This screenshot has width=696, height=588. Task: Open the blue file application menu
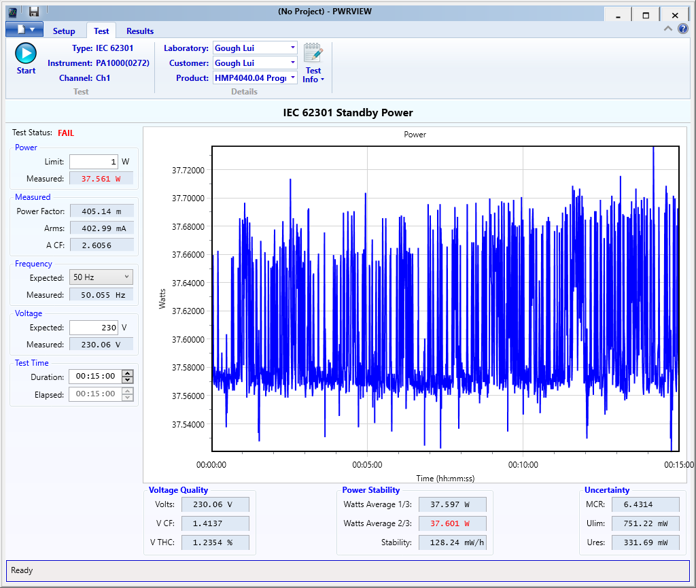click(x=24, y=29)
